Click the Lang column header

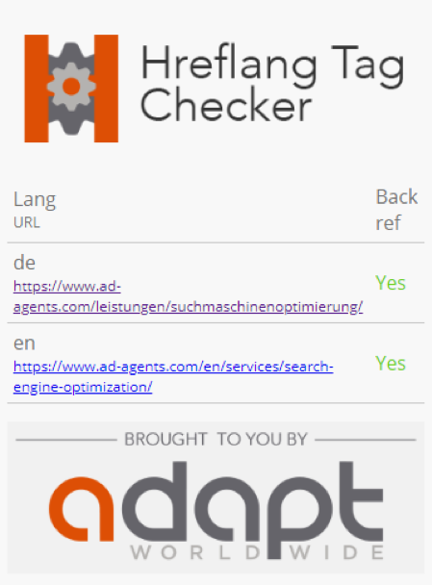point(35,199)
